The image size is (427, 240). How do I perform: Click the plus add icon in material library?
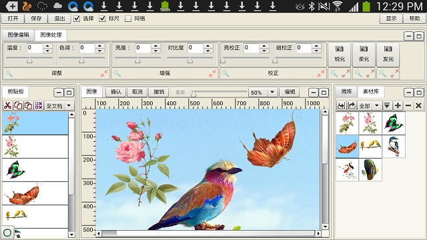398,105
